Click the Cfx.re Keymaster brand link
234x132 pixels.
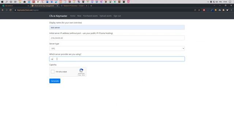(x=58, y=16)
